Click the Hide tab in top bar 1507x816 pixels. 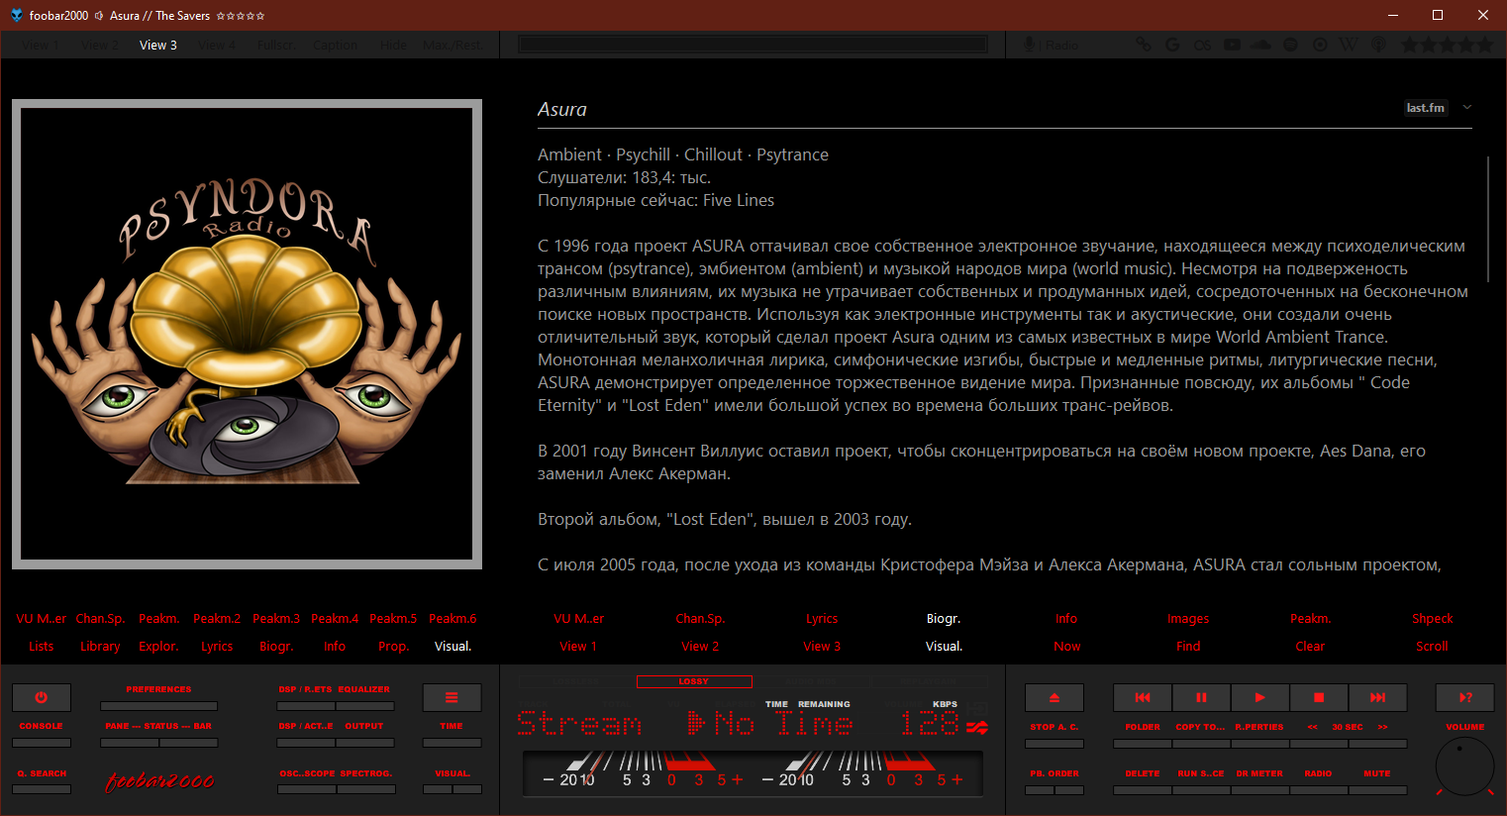[x=393, y=45]
